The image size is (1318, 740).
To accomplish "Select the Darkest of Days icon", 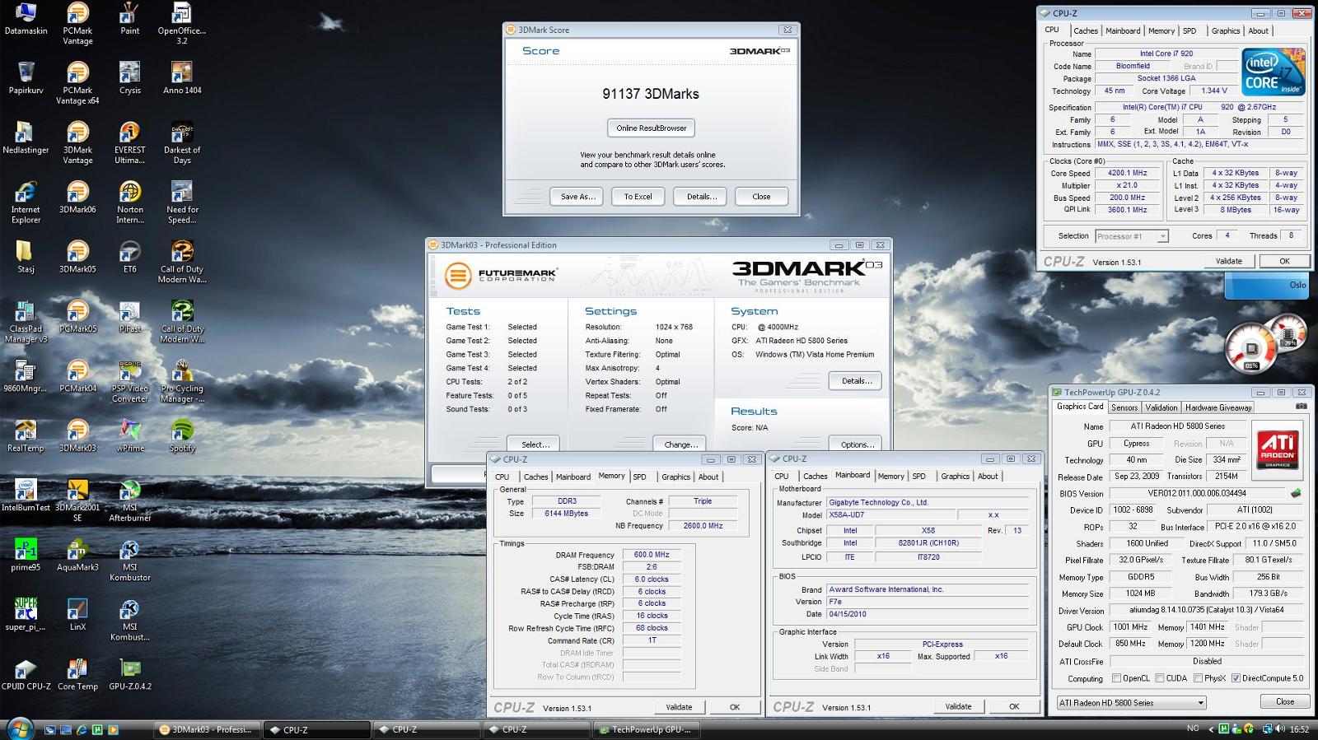I will [181, 142].
